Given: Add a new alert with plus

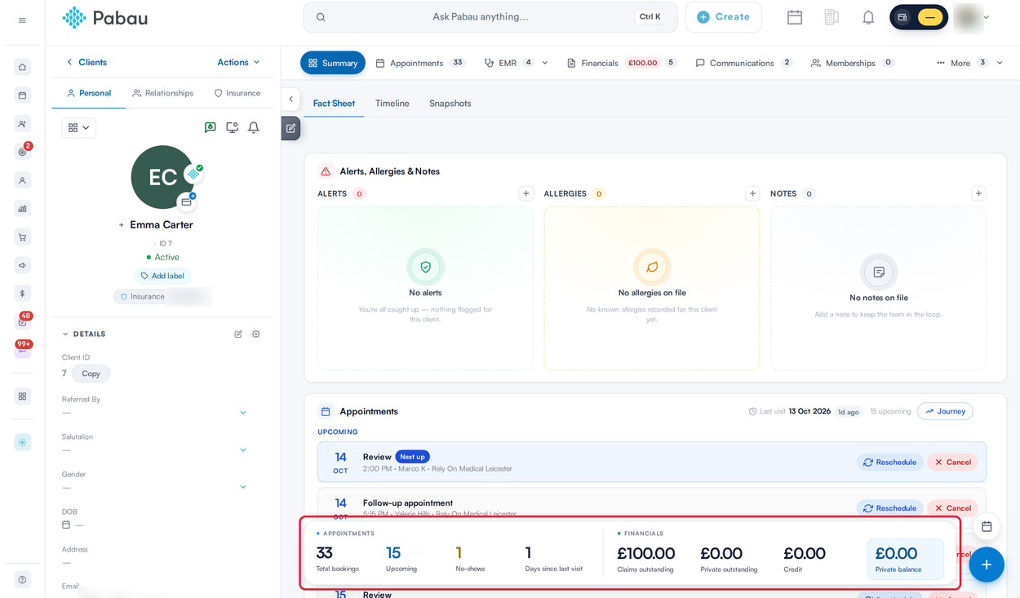Looking at the screenshot, I should 526,193.
